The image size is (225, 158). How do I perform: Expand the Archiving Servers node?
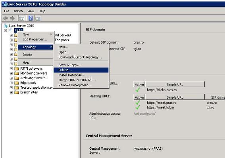point(11,78)
